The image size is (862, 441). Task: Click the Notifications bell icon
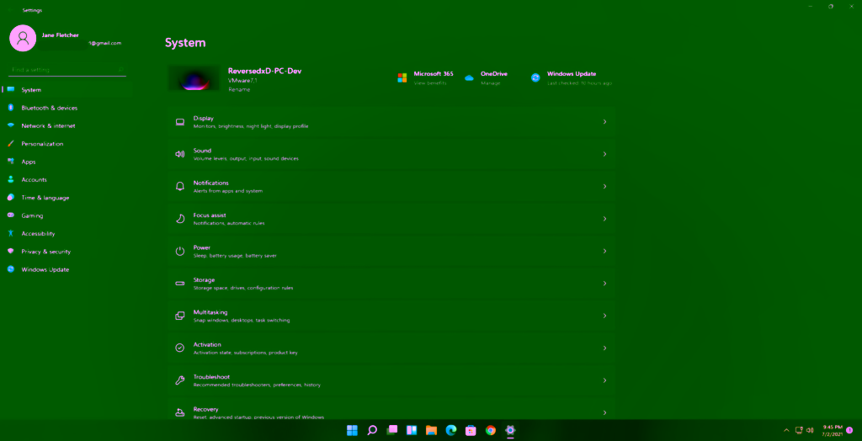pos(179,187)
